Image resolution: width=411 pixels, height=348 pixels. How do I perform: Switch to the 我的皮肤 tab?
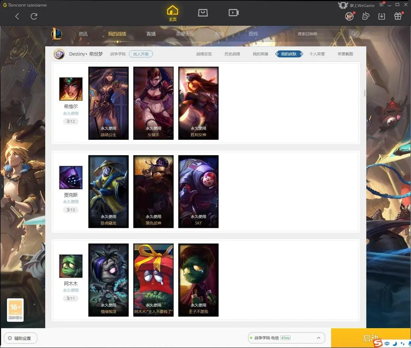289,54
